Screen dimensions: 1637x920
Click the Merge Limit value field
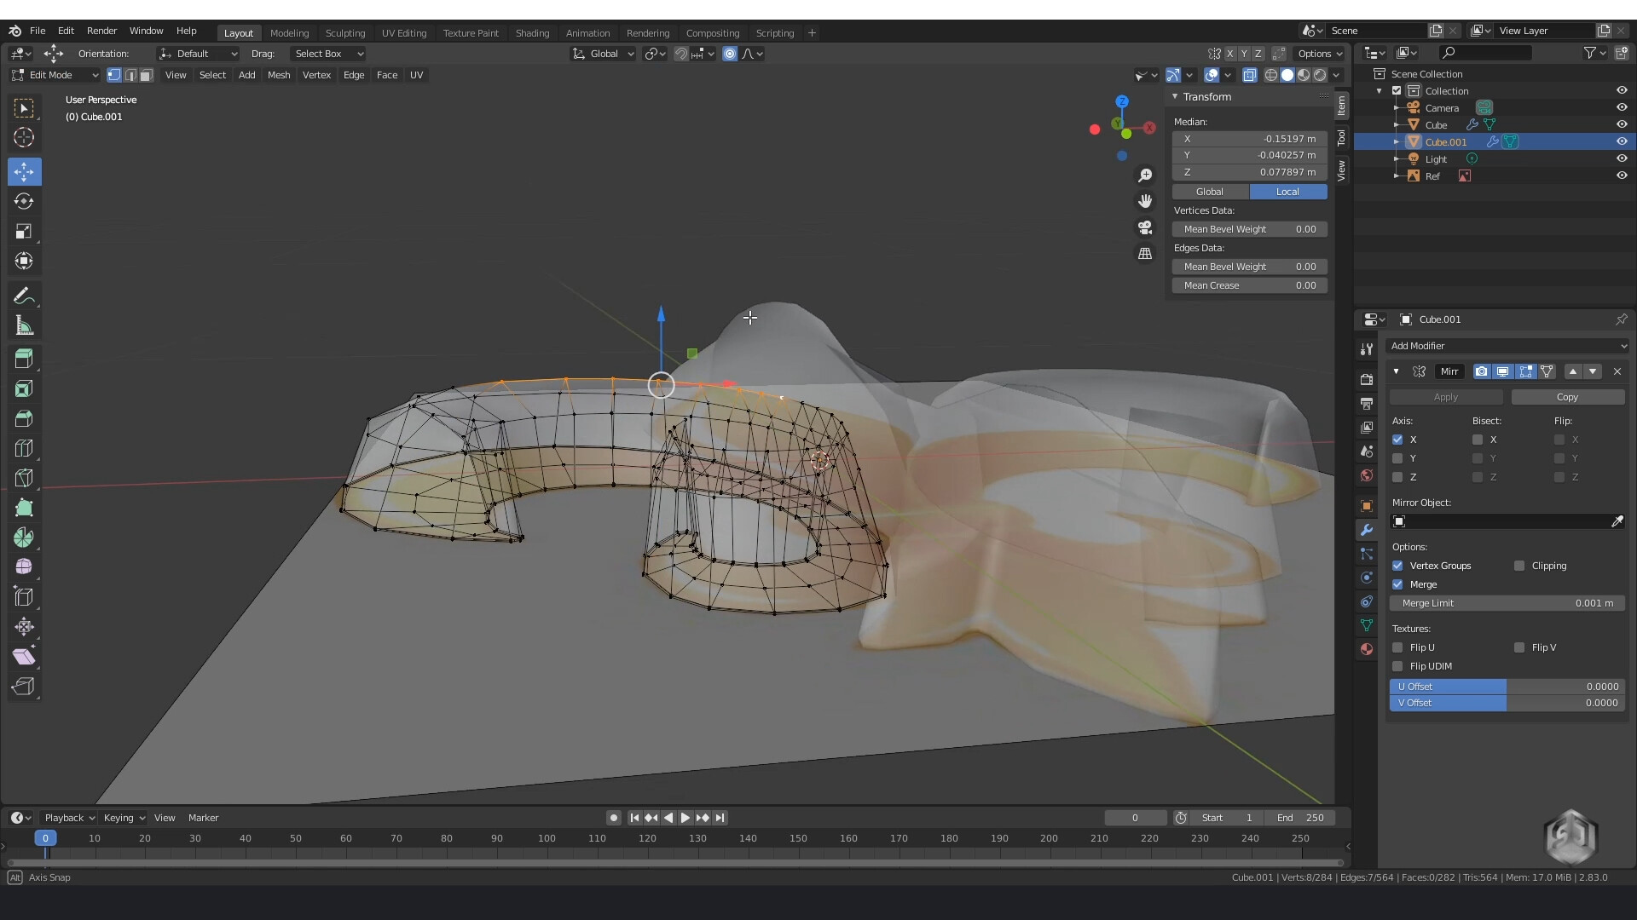tap(1507, 603)
